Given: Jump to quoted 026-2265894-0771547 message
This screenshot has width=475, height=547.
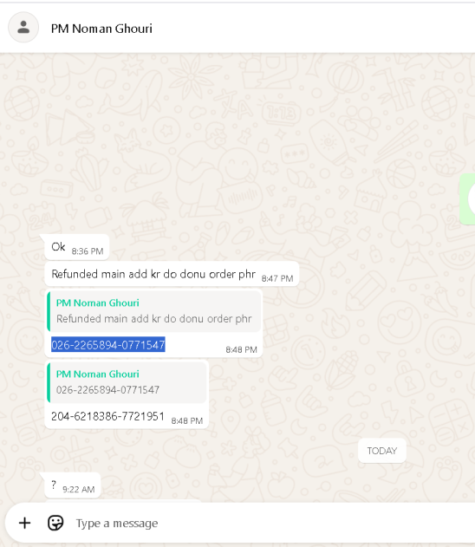Looking at the screenshot, I should (127, 382).
